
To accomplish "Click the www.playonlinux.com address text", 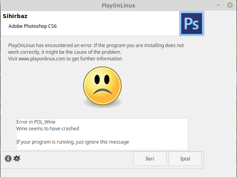I will pos(42,59).
